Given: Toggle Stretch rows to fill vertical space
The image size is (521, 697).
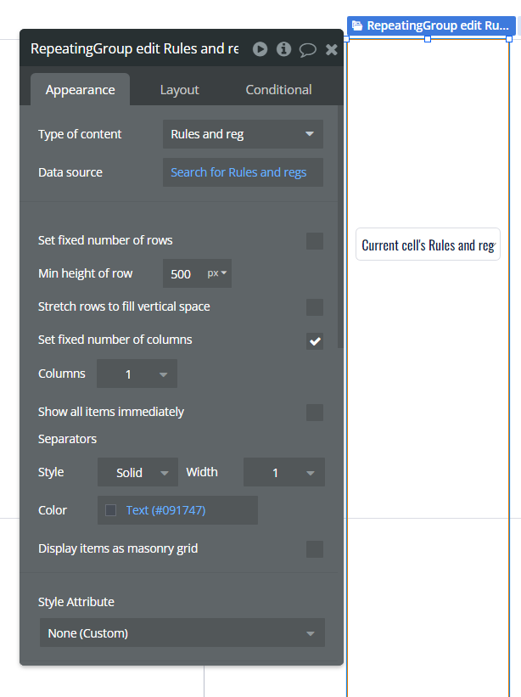Looking at the screenshot, I should tap(315, 307).
